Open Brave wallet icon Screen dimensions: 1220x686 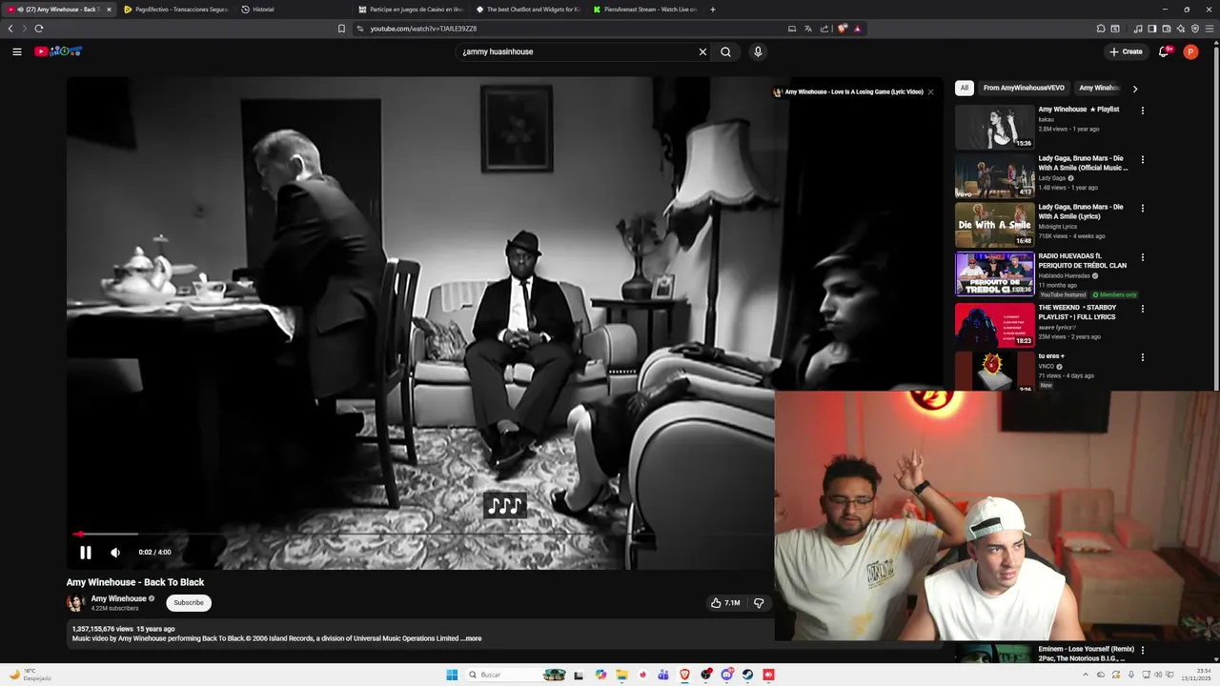click(x=1166, y=29)
